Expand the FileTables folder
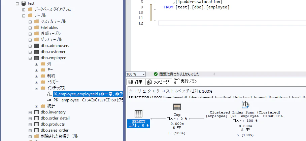306x141 pixels. pos(30,28)
